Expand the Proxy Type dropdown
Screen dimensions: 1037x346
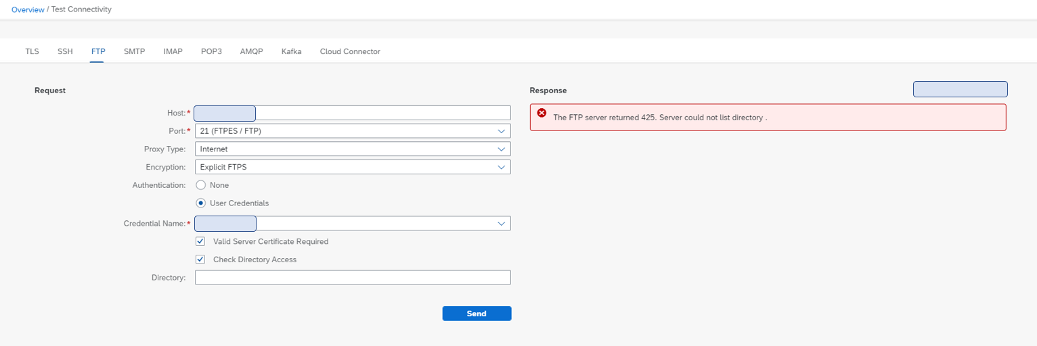pos(501,149)
